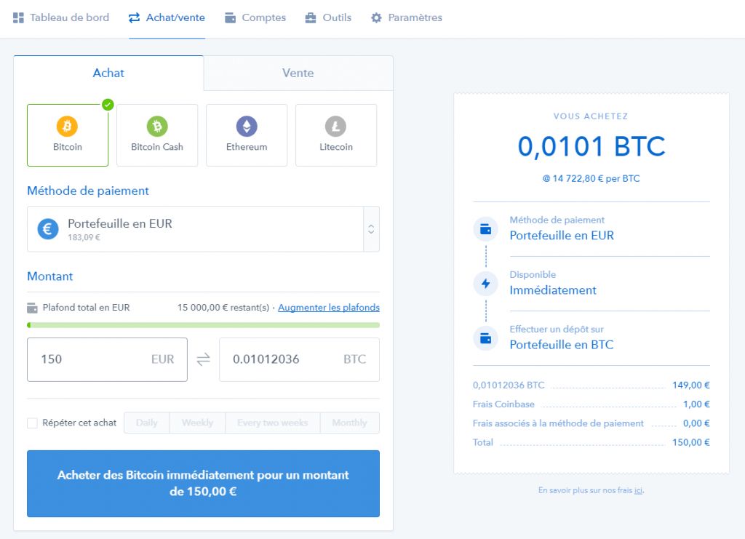The height and width of the screenshot is (539, 745).
Task: Click wallet icon next to Portefeuille en BTC
Action: [485, 338]
